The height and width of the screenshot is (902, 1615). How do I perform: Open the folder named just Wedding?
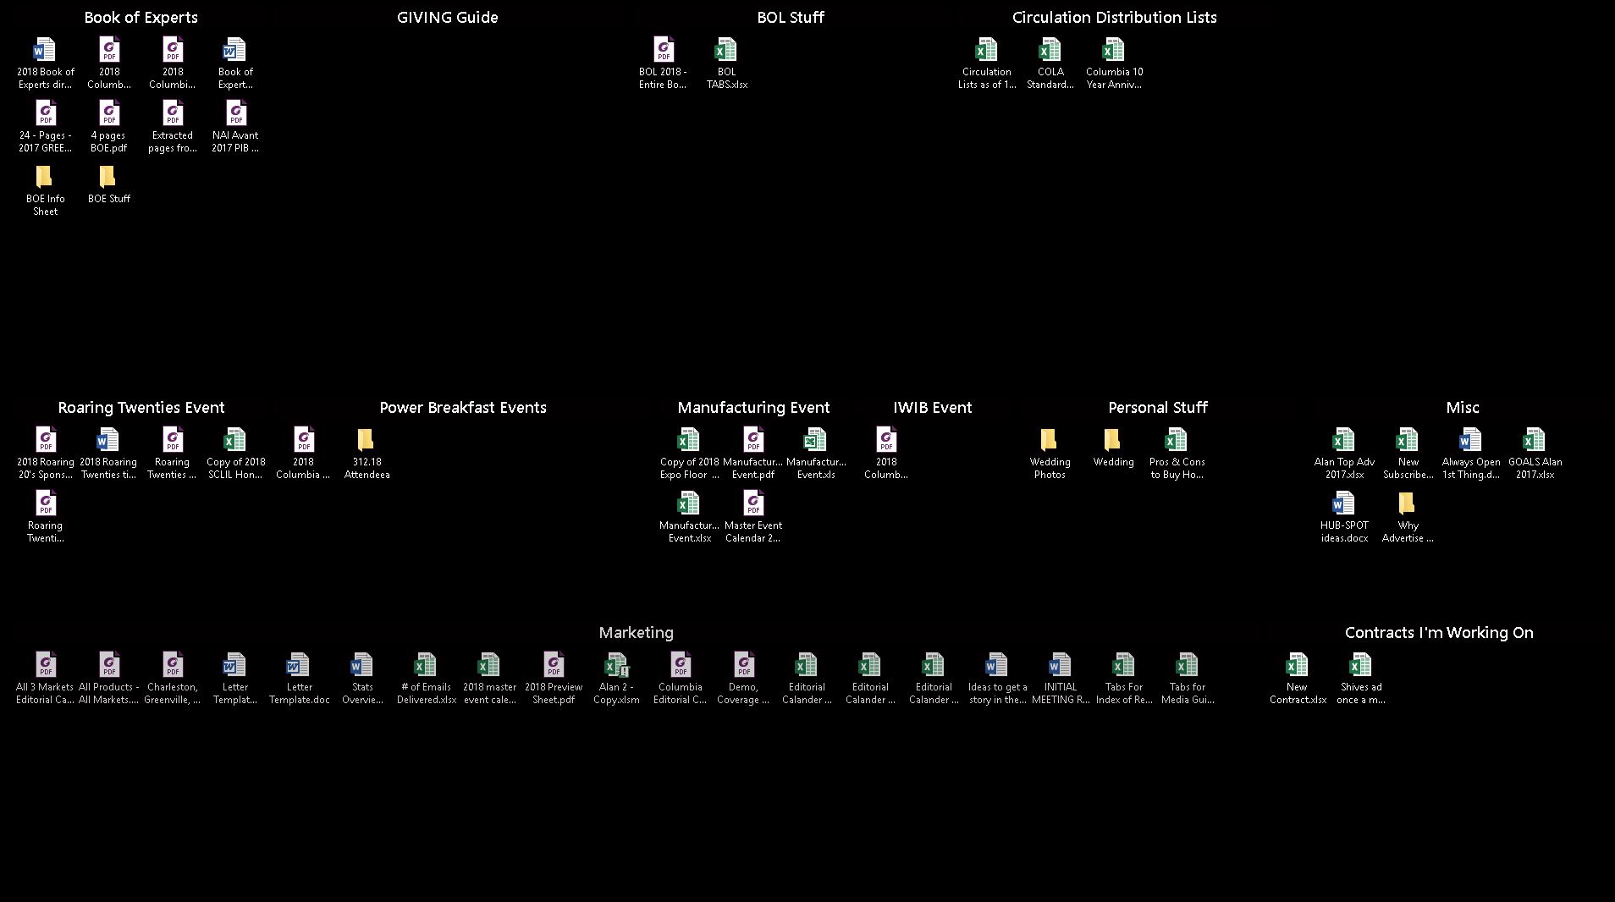1113,448
